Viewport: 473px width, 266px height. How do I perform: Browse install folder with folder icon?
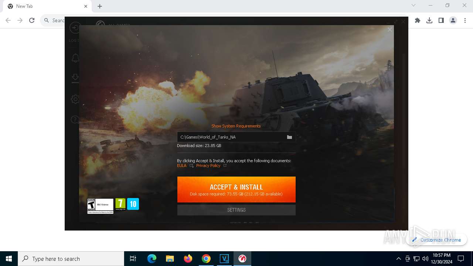click(289, 137)
